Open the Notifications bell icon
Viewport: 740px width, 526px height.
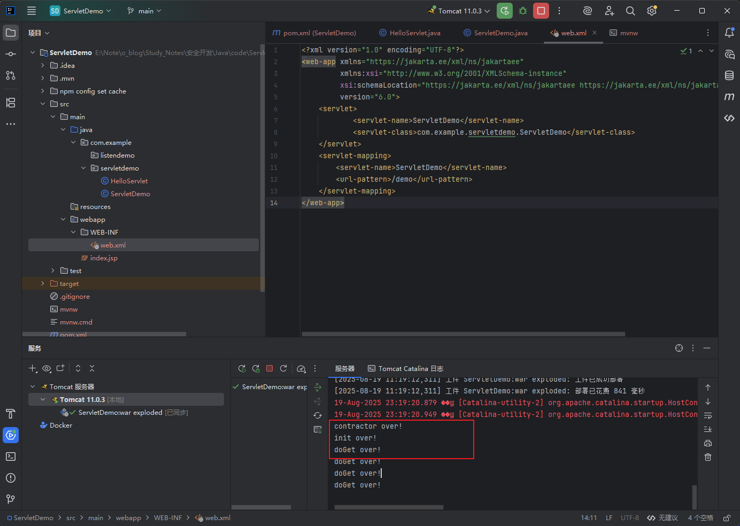coord(729,33)
